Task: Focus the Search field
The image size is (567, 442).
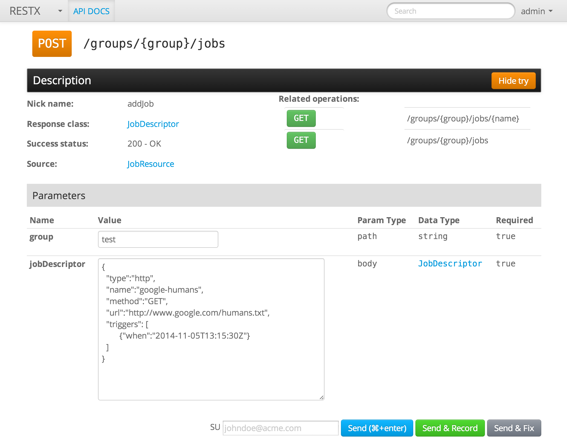Action: tap(450, 11)
